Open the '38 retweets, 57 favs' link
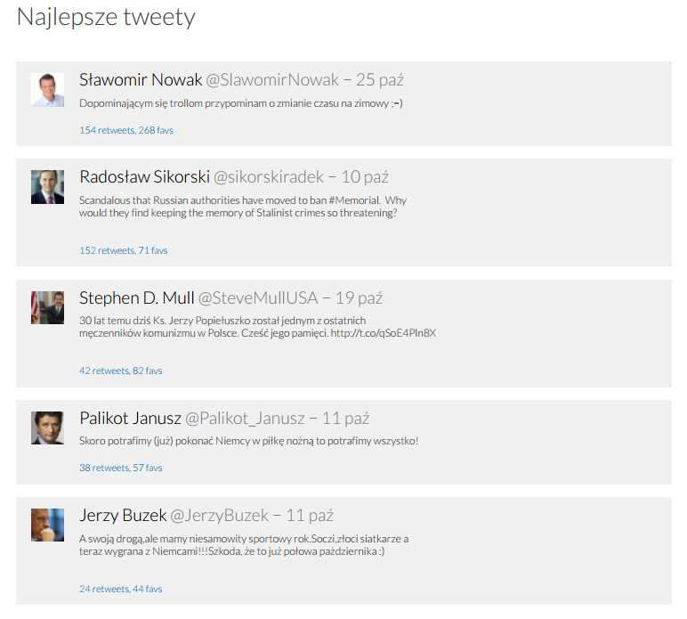 [120, 468]
